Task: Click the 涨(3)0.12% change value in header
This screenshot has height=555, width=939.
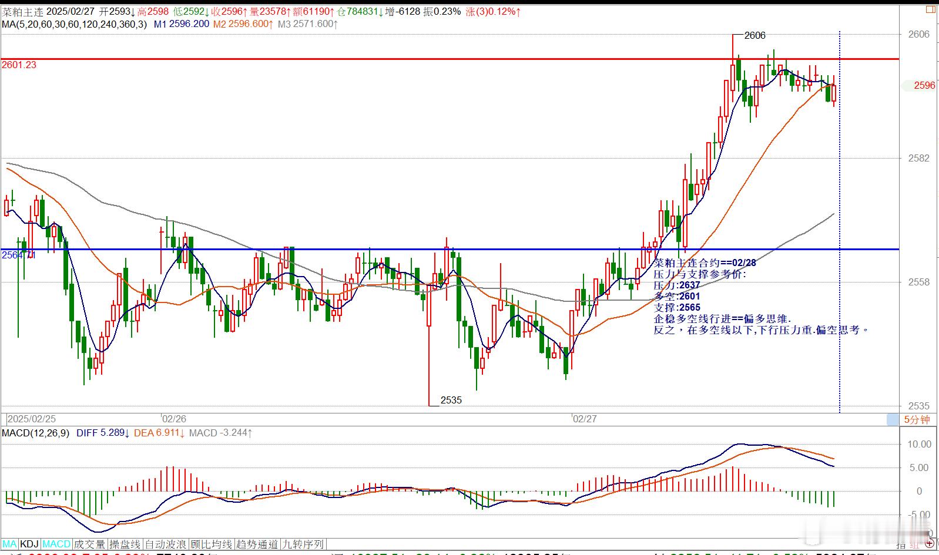Action: 494,11
